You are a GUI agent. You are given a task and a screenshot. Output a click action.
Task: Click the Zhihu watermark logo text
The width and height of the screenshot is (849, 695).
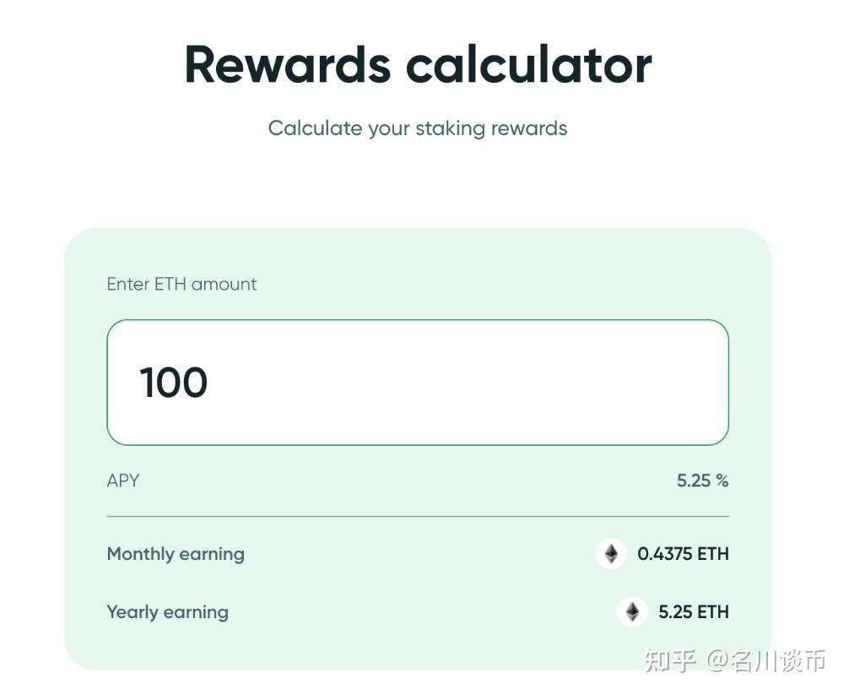point(670,660)
